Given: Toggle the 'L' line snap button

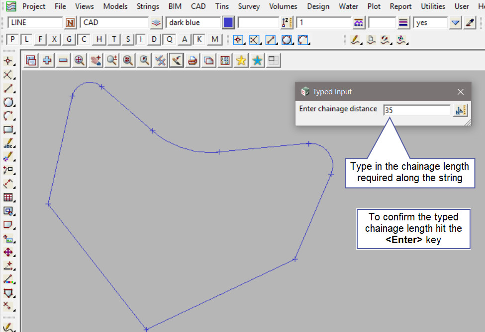Looking at the screenshot, I should point(27,40).
